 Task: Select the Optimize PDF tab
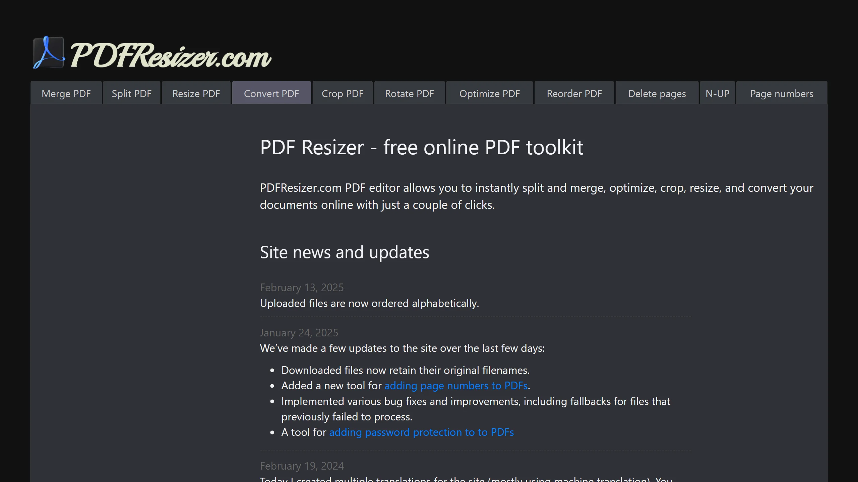[489, 94]
